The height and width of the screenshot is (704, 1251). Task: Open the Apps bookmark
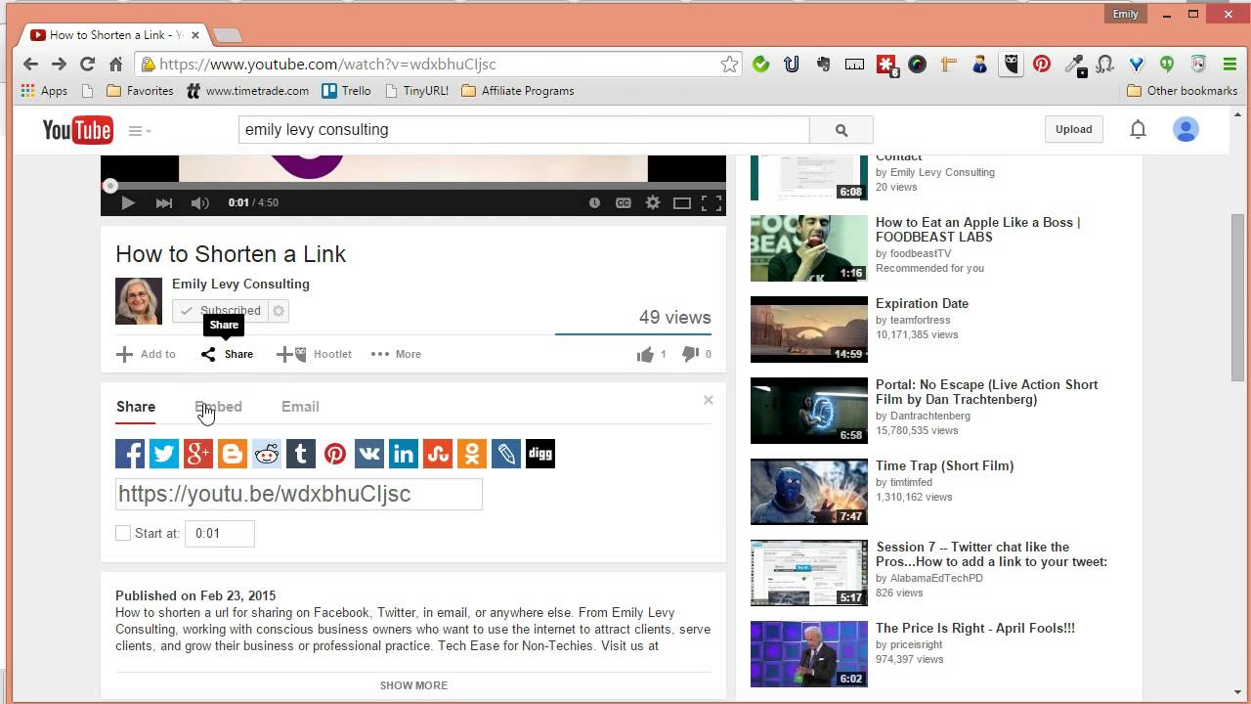point(44,91)
